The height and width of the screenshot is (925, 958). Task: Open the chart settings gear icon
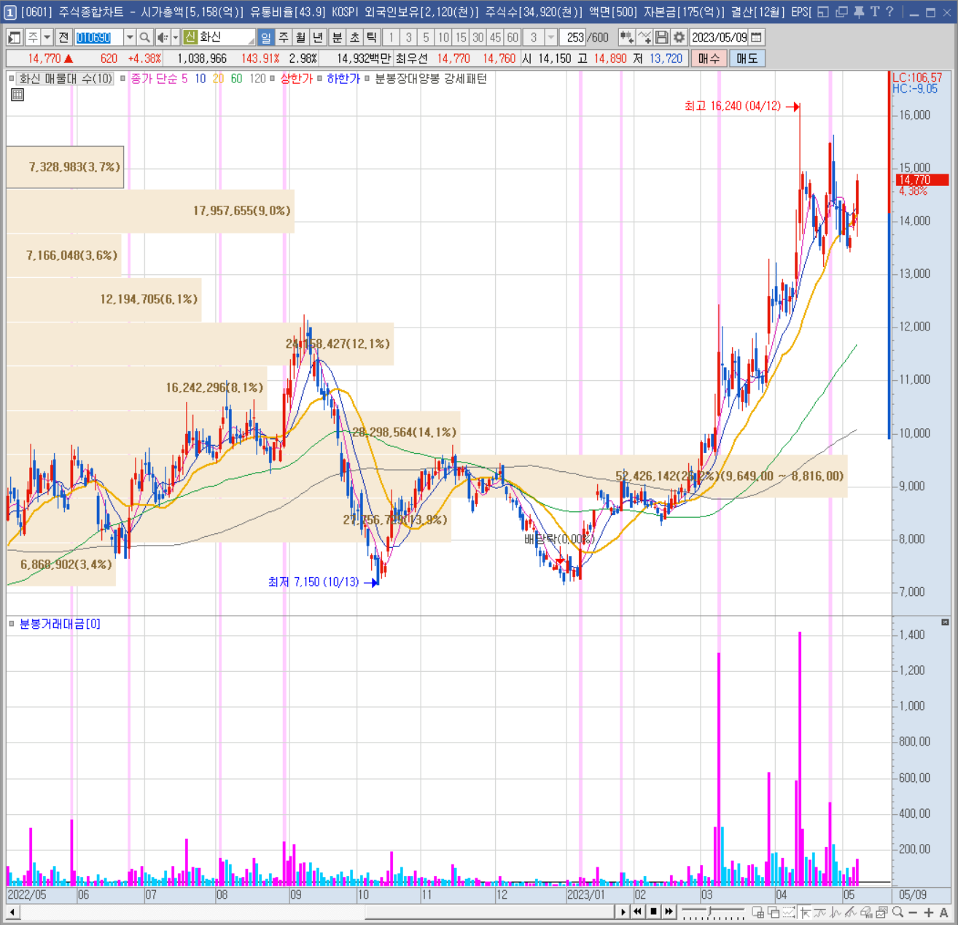coord(679,37)
